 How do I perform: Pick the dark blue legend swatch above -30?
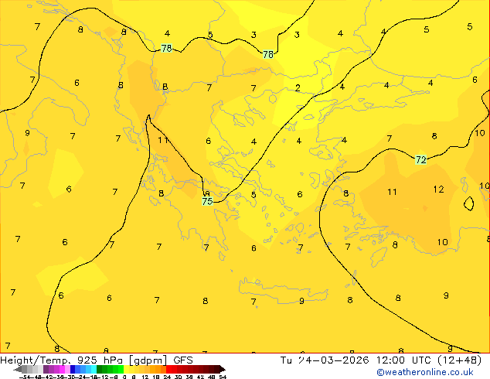[x=73, y=369]
